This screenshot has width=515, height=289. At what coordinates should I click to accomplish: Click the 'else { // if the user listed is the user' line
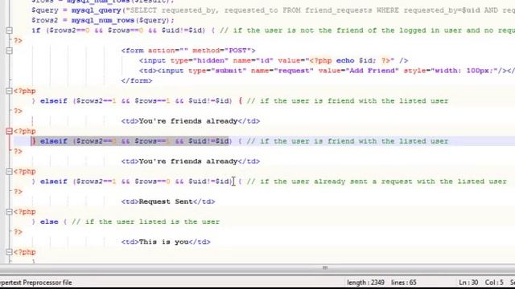(126, 222)
